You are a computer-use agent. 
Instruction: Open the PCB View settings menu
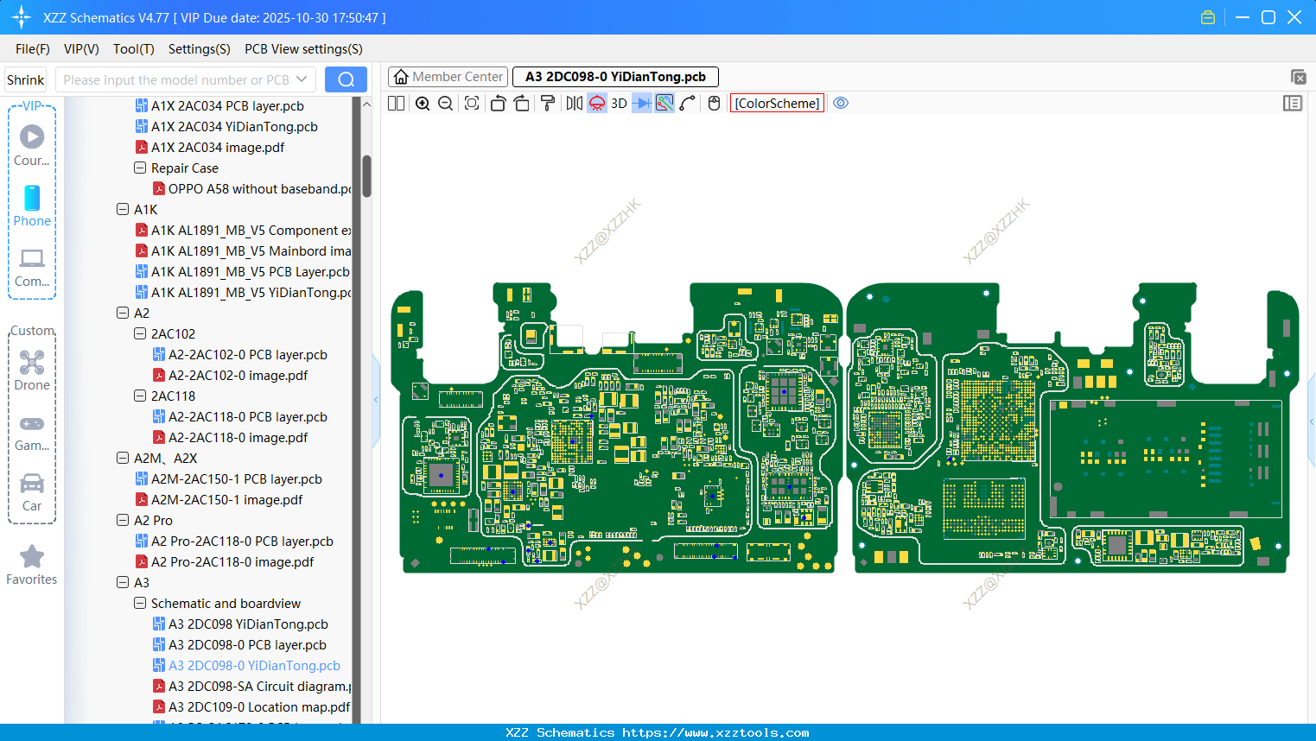click(x=303, y=49)
